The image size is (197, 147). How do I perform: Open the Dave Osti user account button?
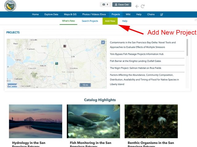pos(122,5)
